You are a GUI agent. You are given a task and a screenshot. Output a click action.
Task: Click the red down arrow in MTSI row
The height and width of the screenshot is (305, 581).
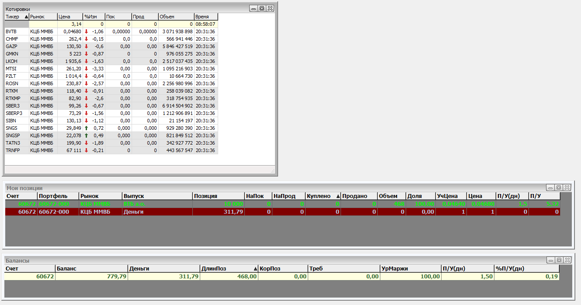(x=86, y=69)
